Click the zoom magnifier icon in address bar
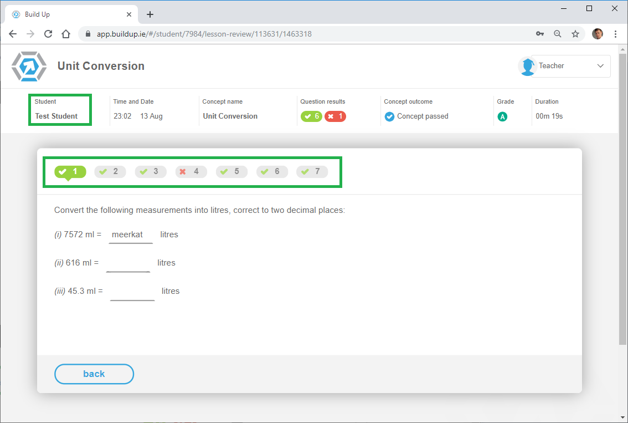628x423 pixels. coord(558,34)
